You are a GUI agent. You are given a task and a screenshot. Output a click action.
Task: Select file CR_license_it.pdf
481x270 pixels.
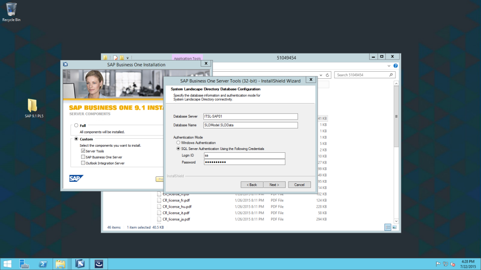176,213
